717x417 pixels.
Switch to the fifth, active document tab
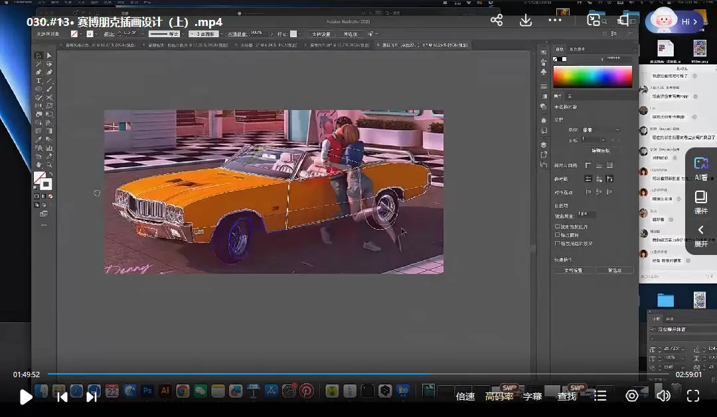[x=424, y=45]
